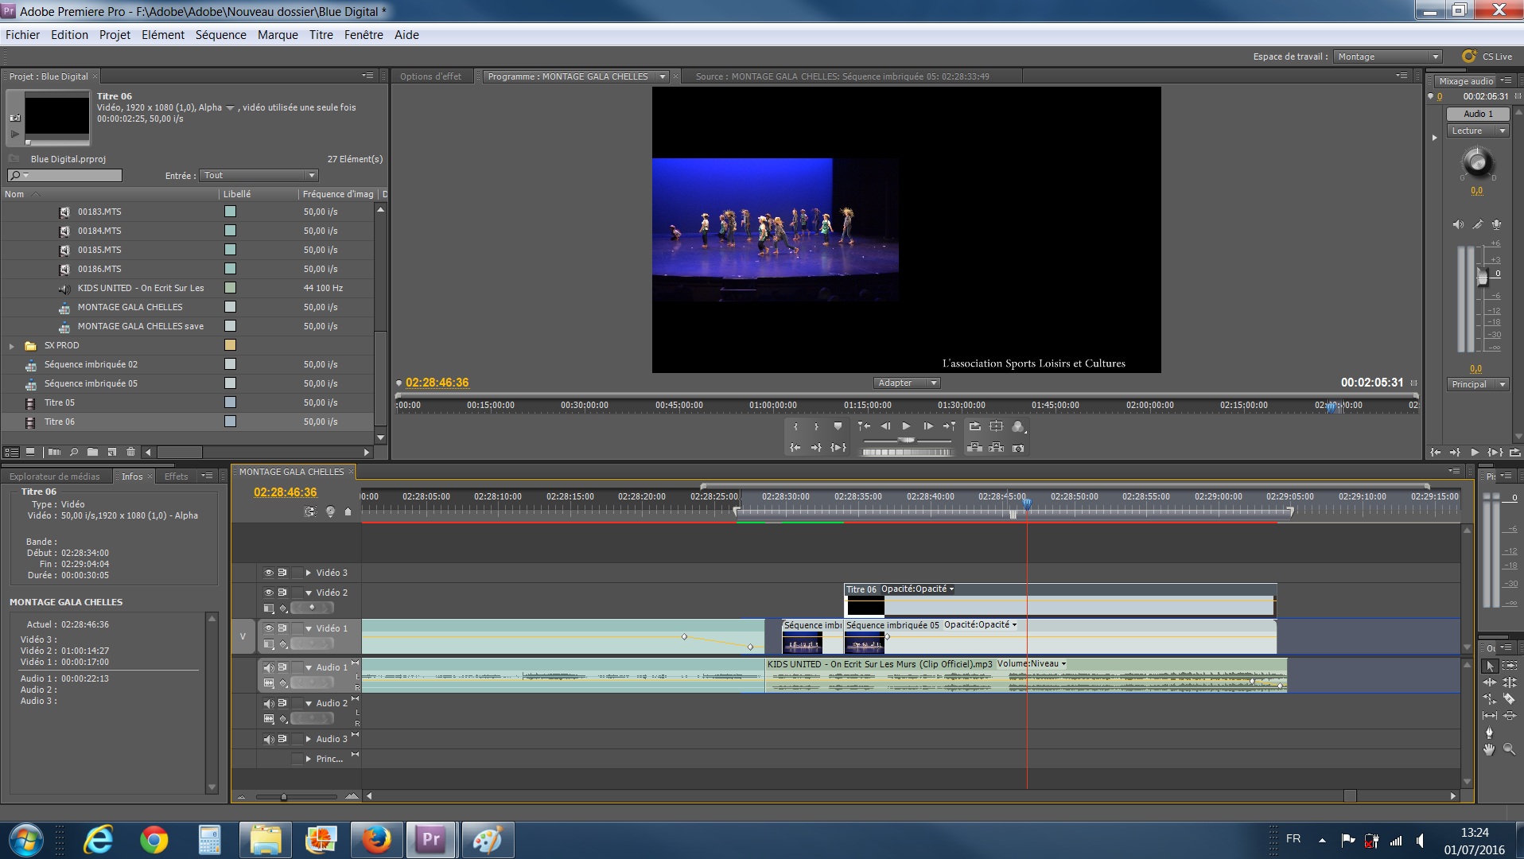
Task: Toggle sync lock on Vidéo 2 track
Action: pos(282,593)
